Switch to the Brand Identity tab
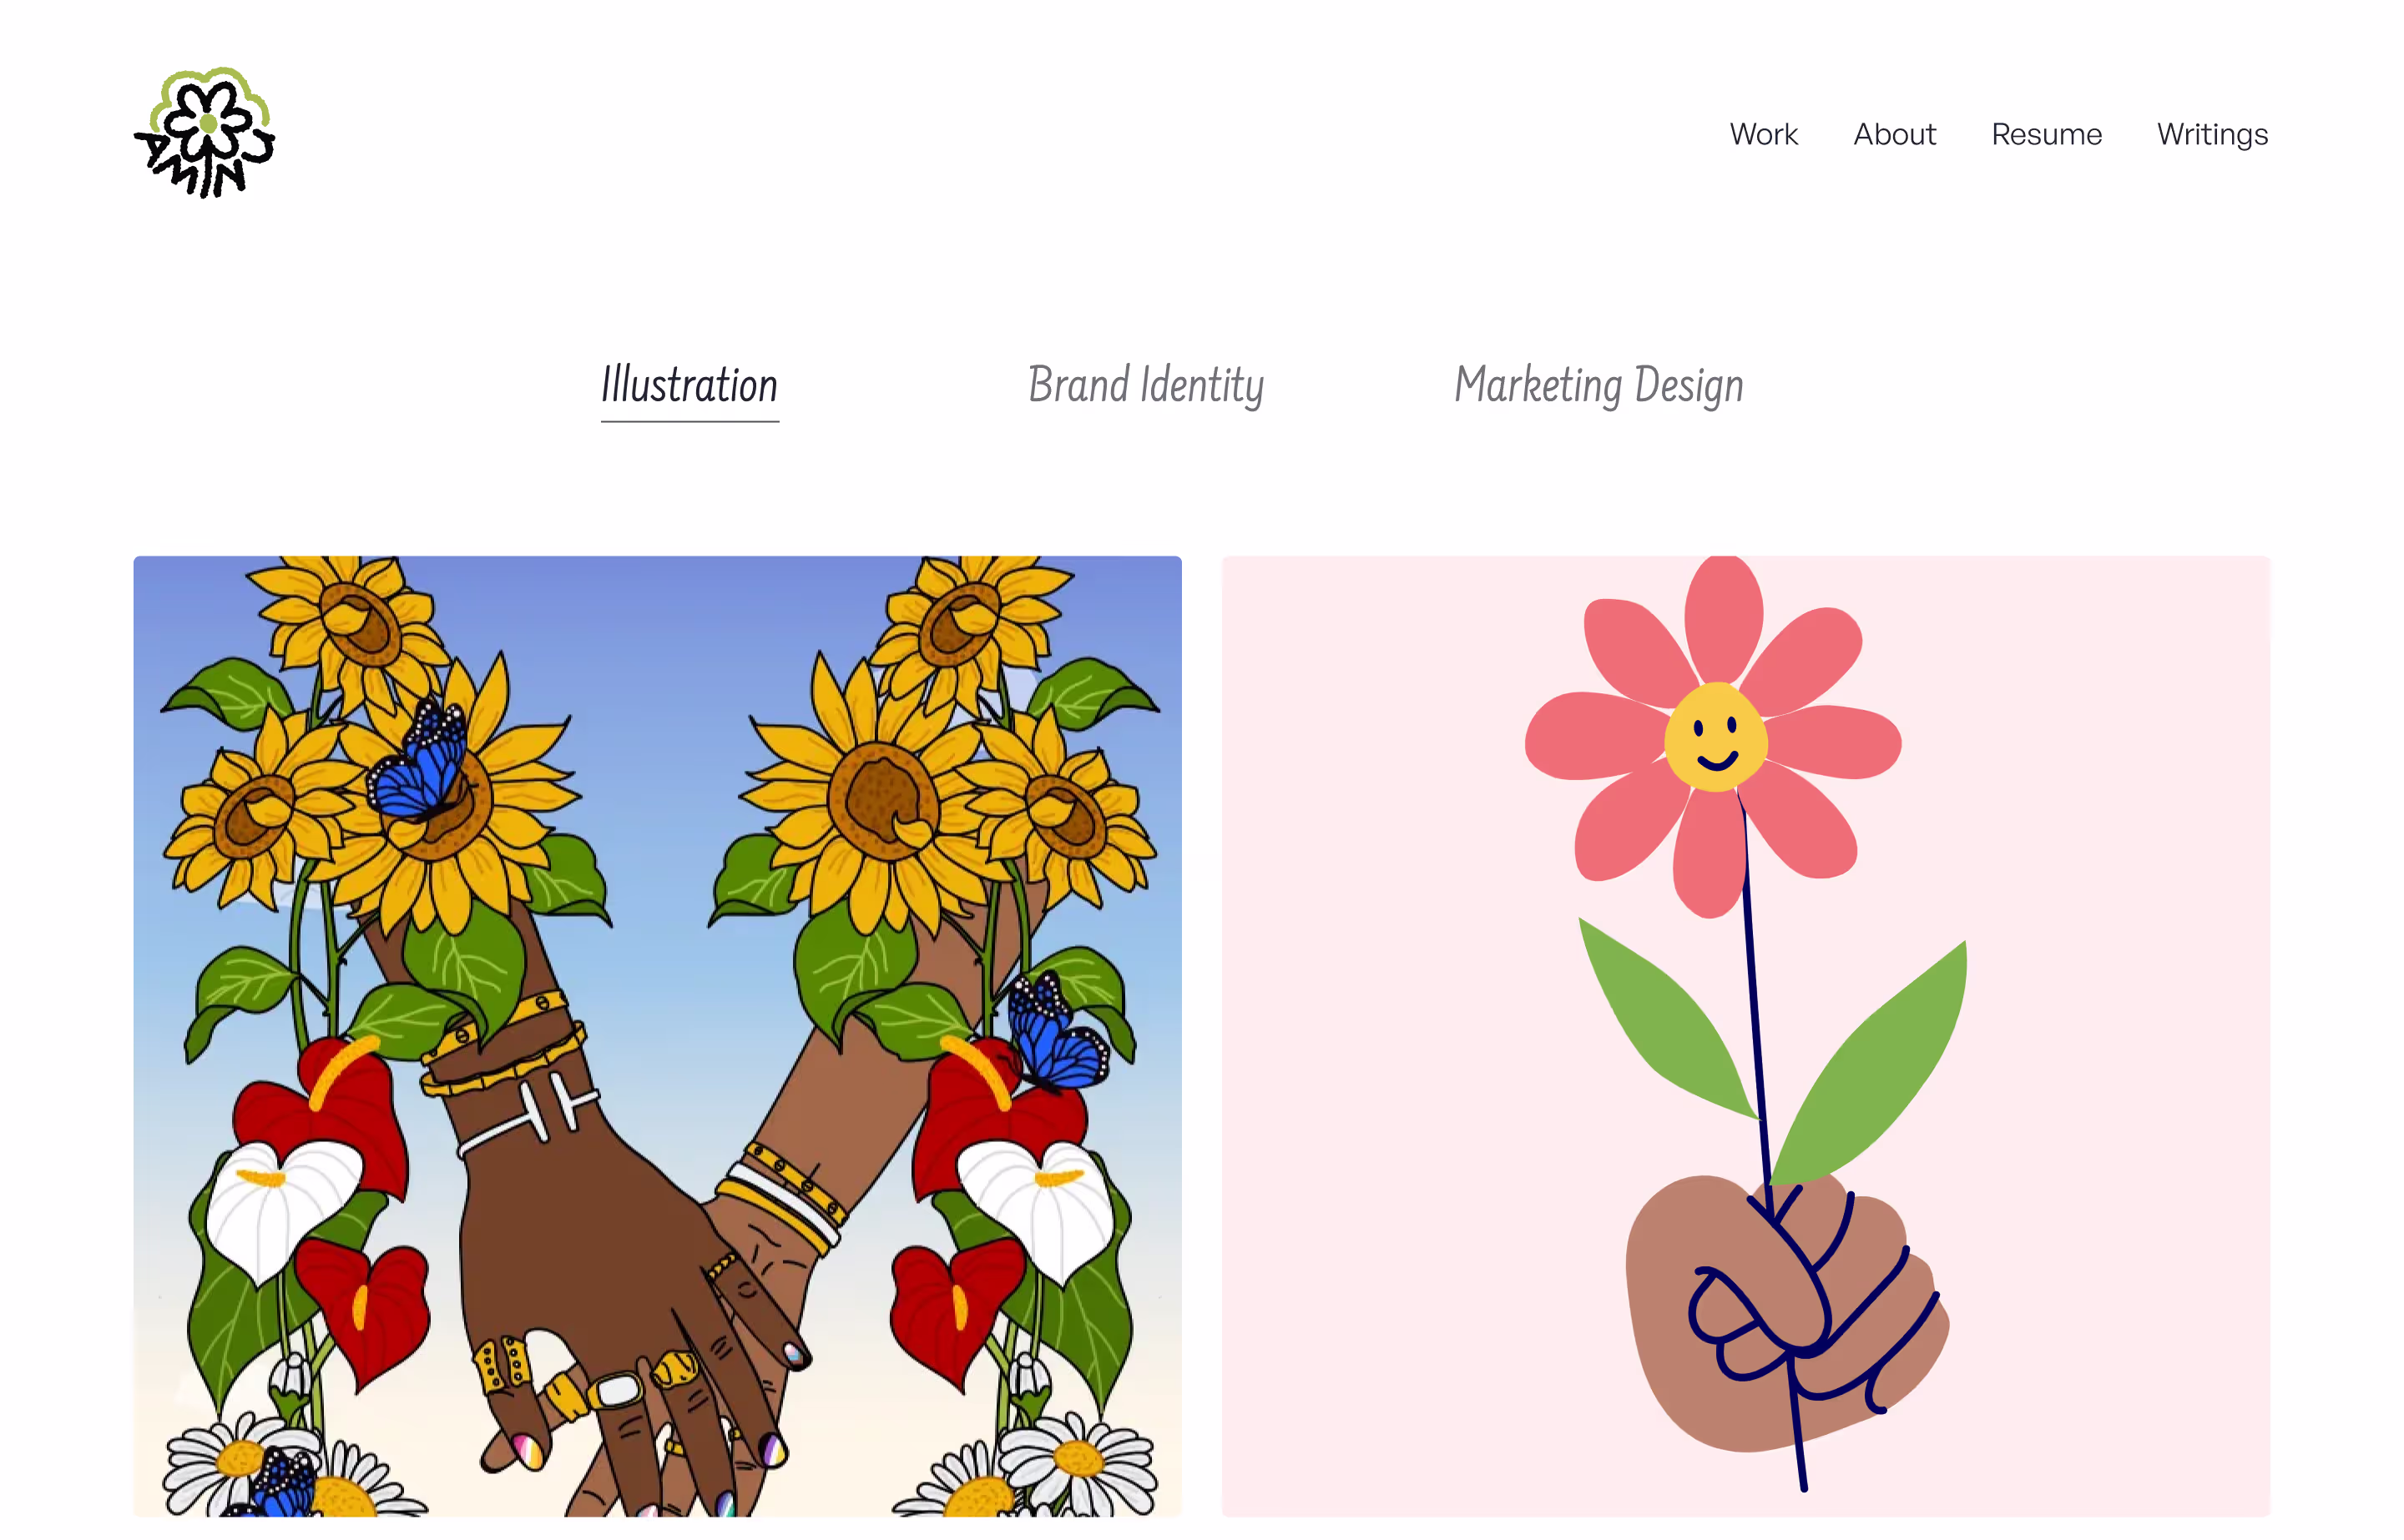 (1146, 386)
